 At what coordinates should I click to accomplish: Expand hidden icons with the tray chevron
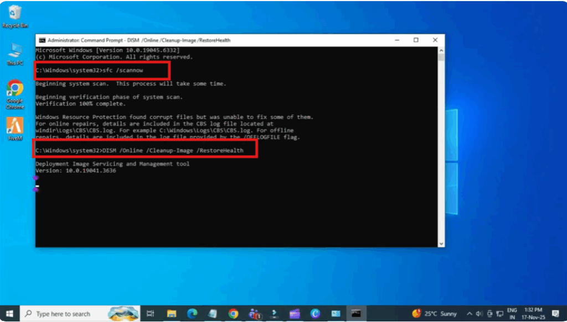tap(469, 313)
